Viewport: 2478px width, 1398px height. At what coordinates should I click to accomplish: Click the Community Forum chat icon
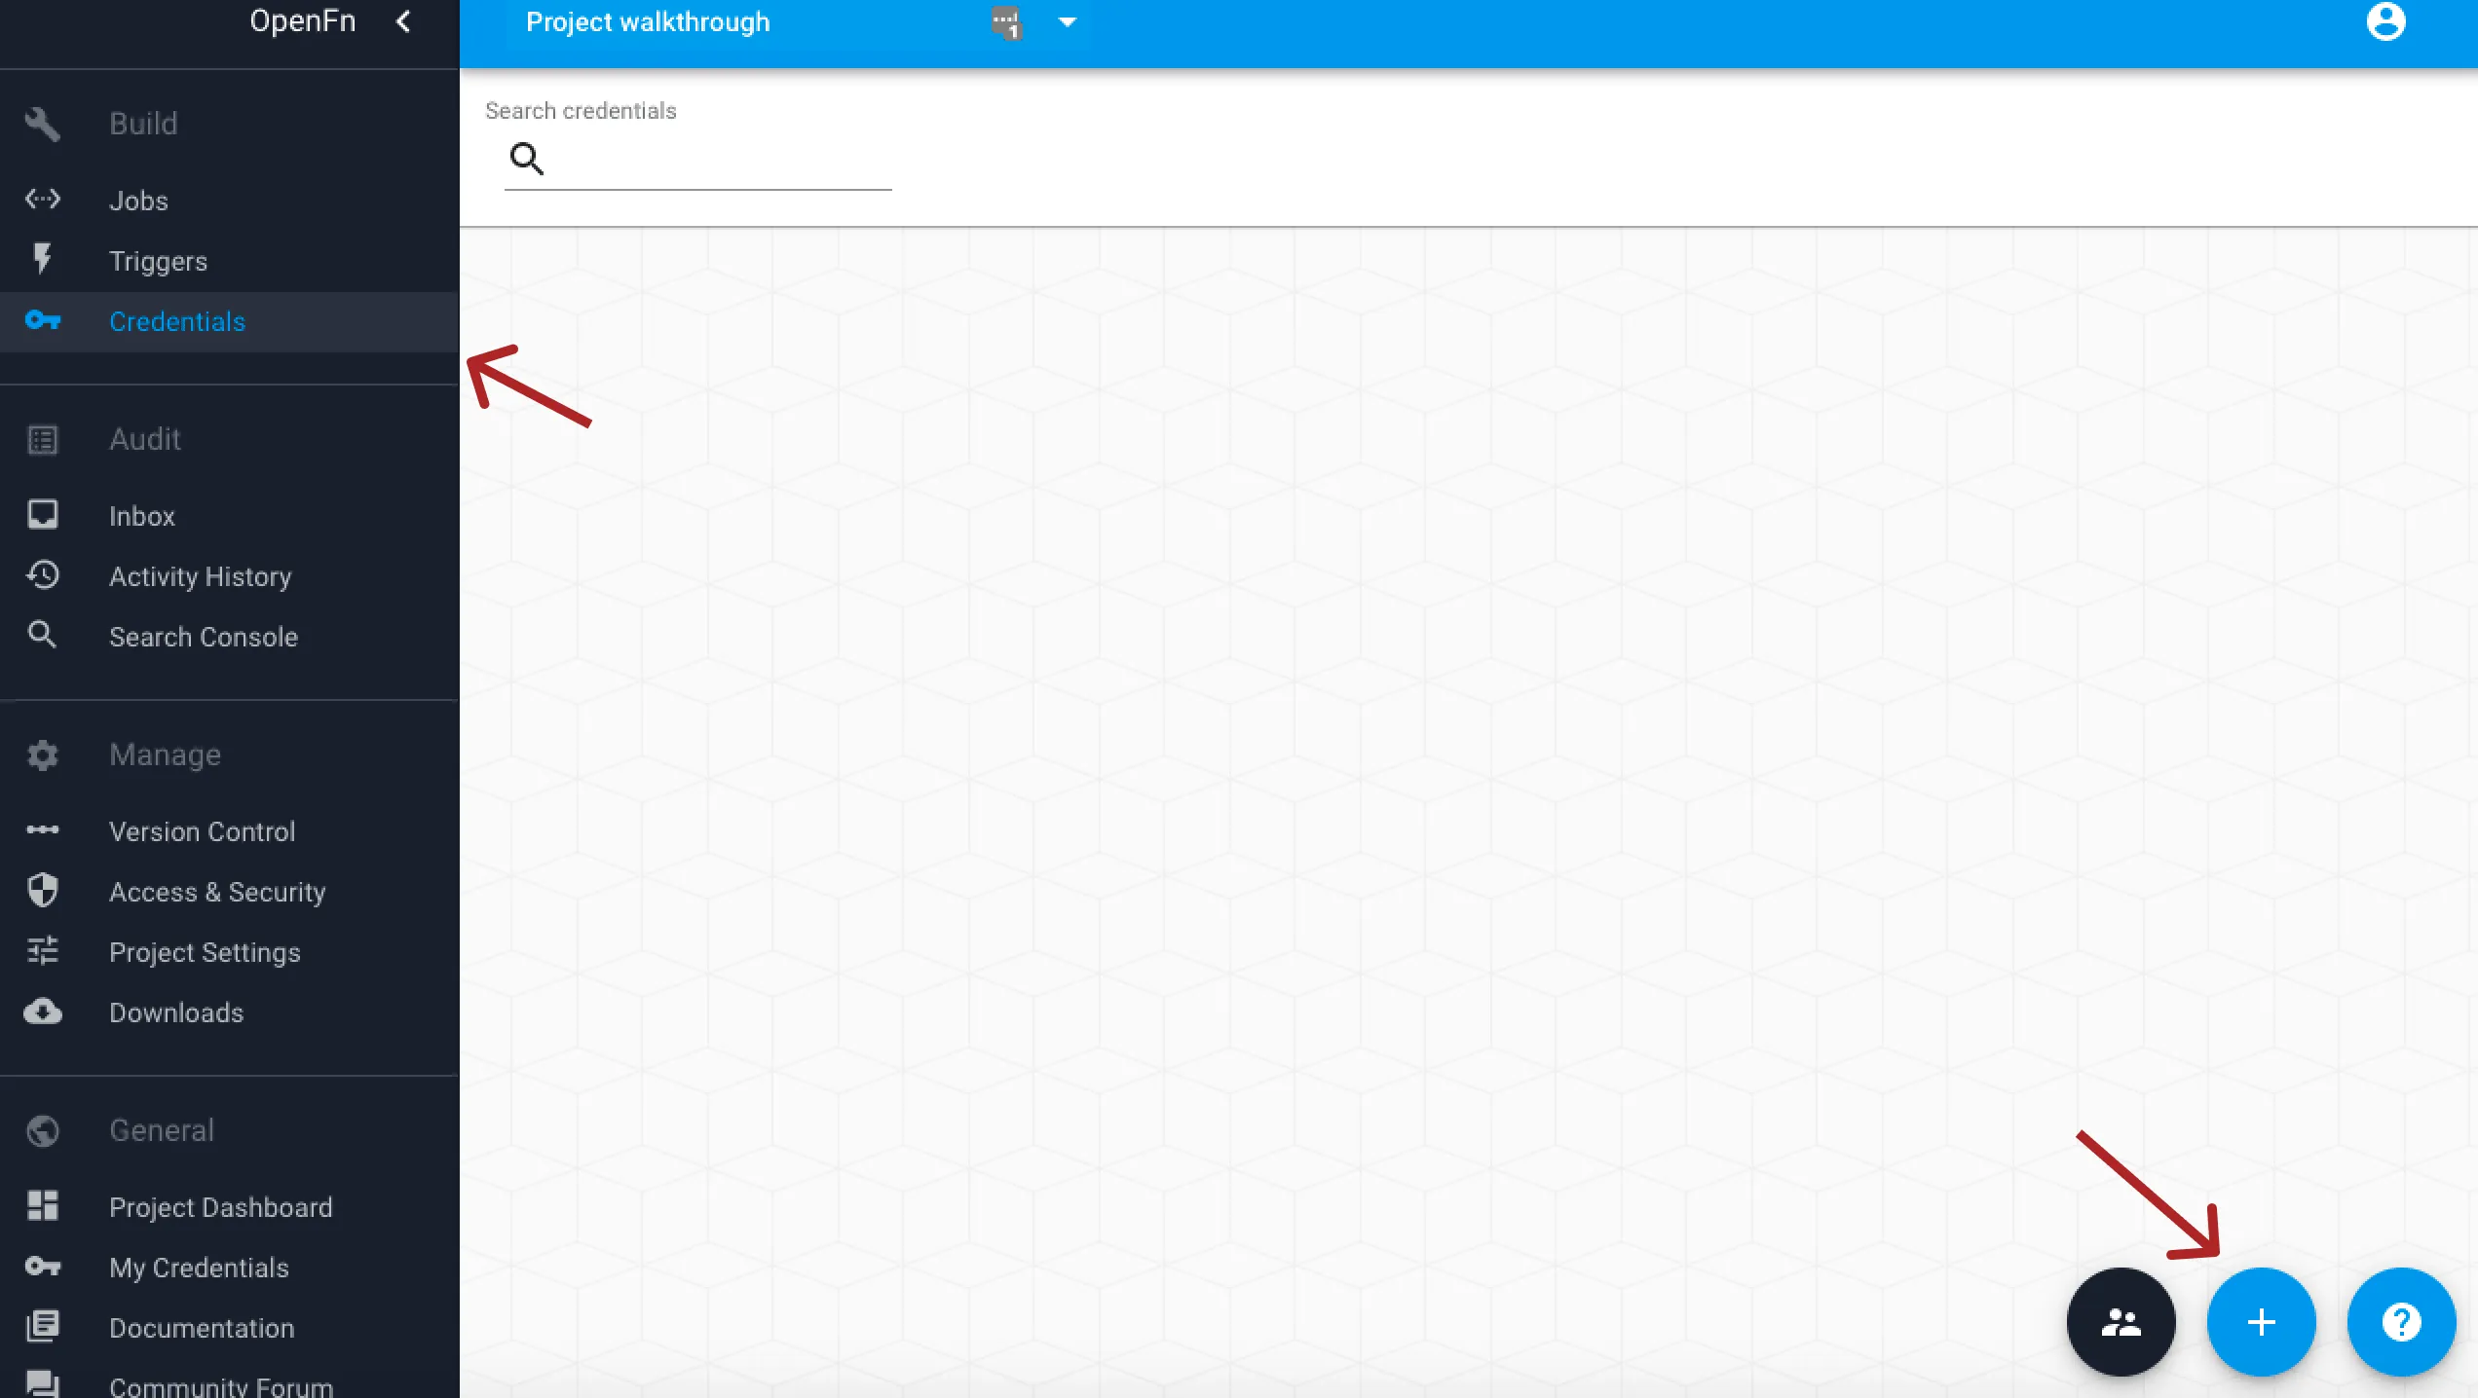click(x=42, y=1383)
